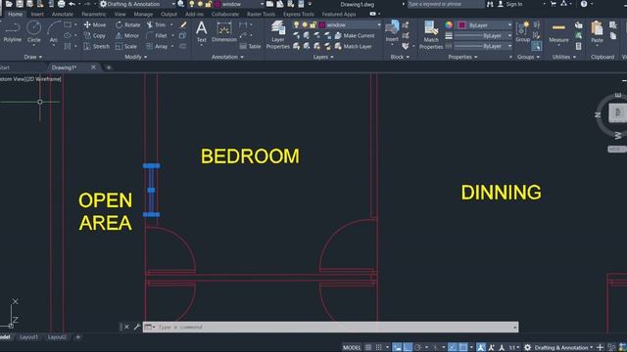The height and width of the screenshot is (352, 627).
Task: Open the Help question mark icon
Action: (x=584, y=4)
